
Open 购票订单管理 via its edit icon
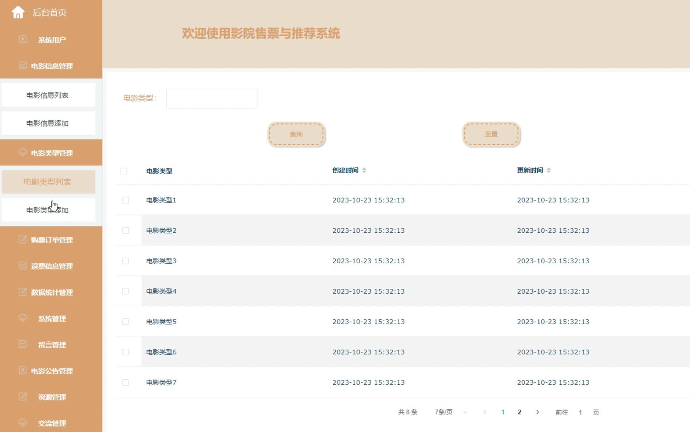(x=22, y=240)
